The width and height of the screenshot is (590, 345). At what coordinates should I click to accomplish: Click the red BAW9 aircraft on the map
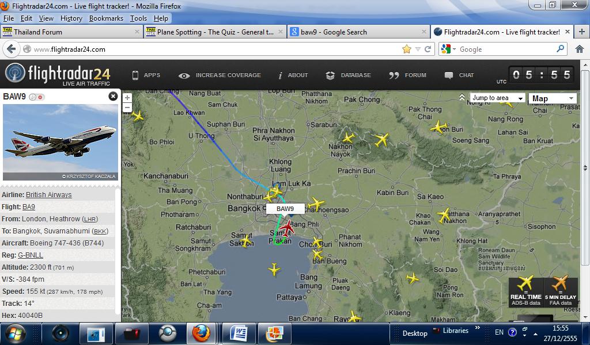pos(287,228)
